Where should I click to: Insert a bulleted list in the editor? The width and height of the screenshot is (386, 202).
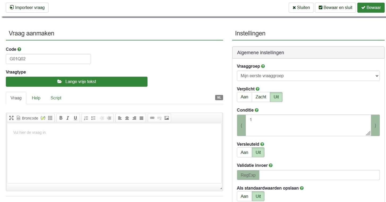(93, 118)
